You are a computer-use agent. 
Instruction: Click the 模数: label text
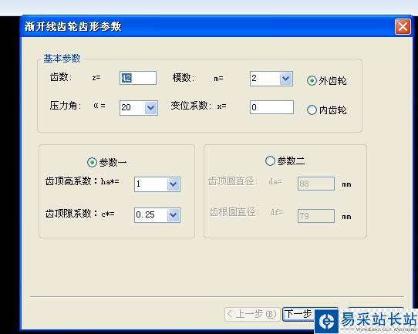coord(184,78)
